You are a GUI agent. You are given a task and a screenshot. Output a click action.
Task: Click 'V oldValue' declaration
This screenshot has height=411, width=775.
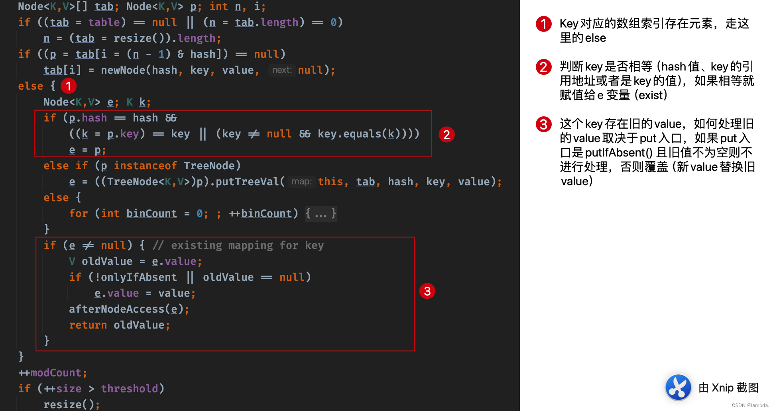(101, 261)
